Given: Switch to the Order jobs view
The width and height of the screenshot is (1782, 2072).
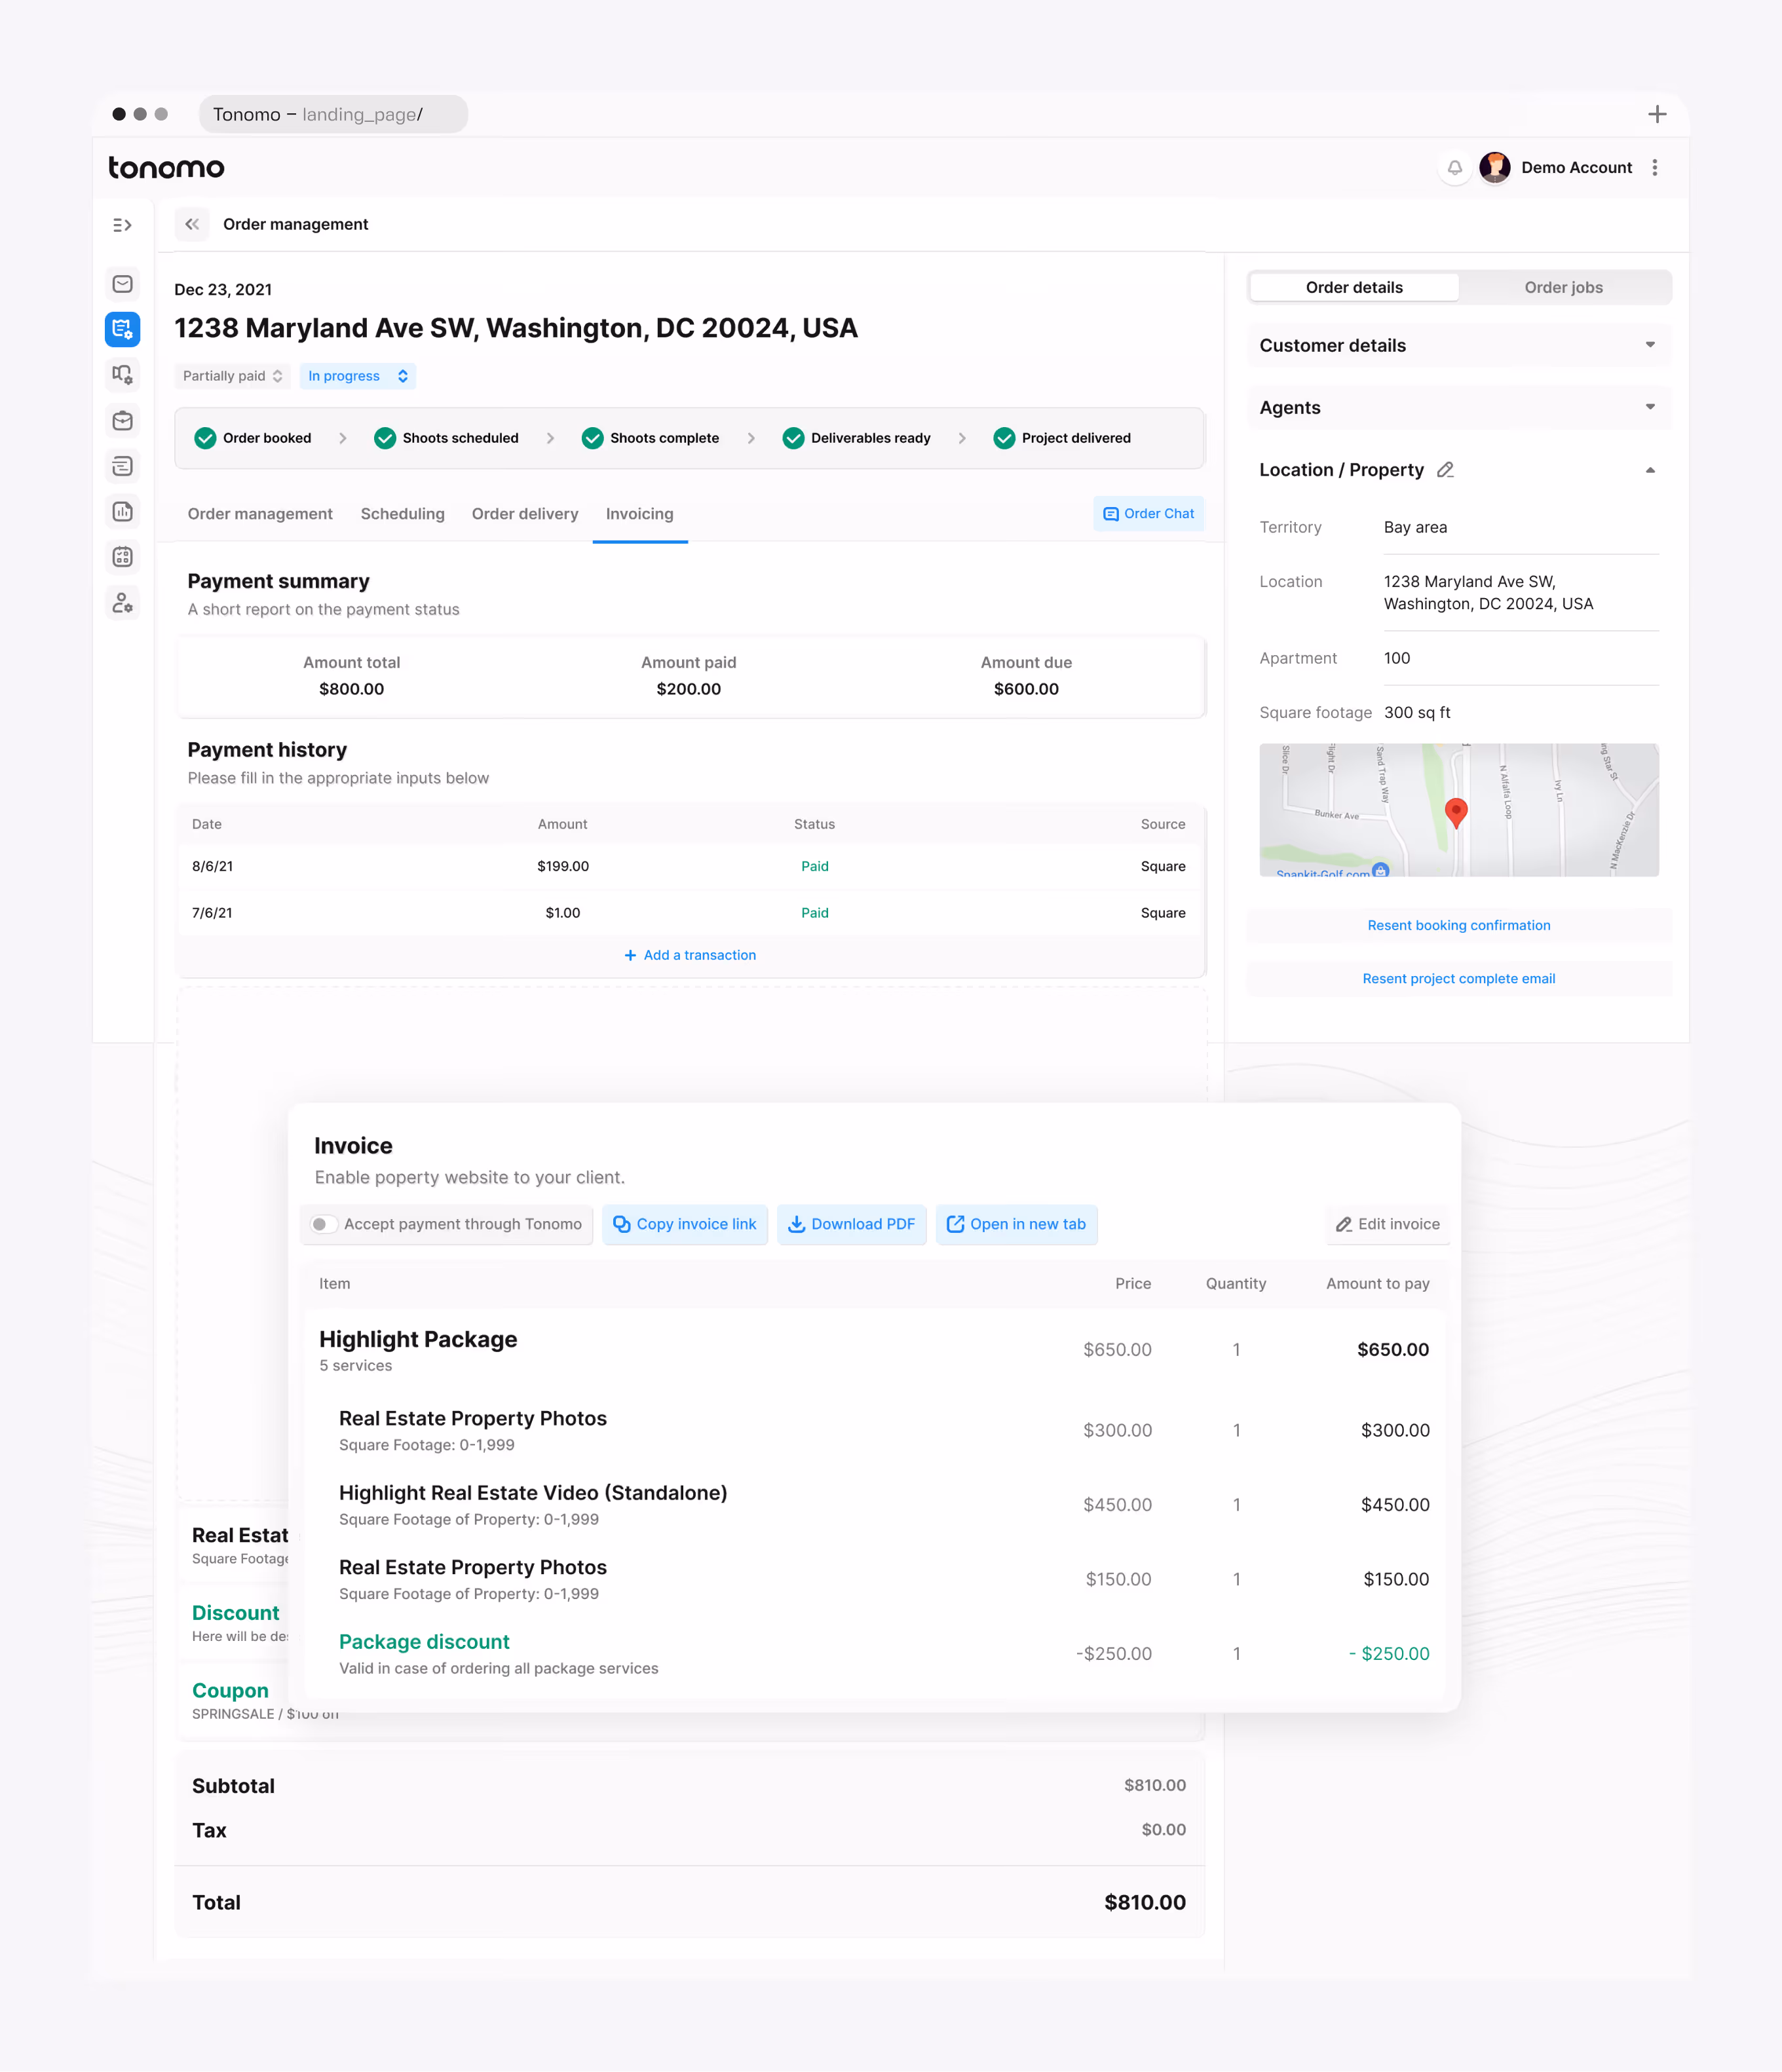Looking at the screenshot, I should tap(1563, 287).
